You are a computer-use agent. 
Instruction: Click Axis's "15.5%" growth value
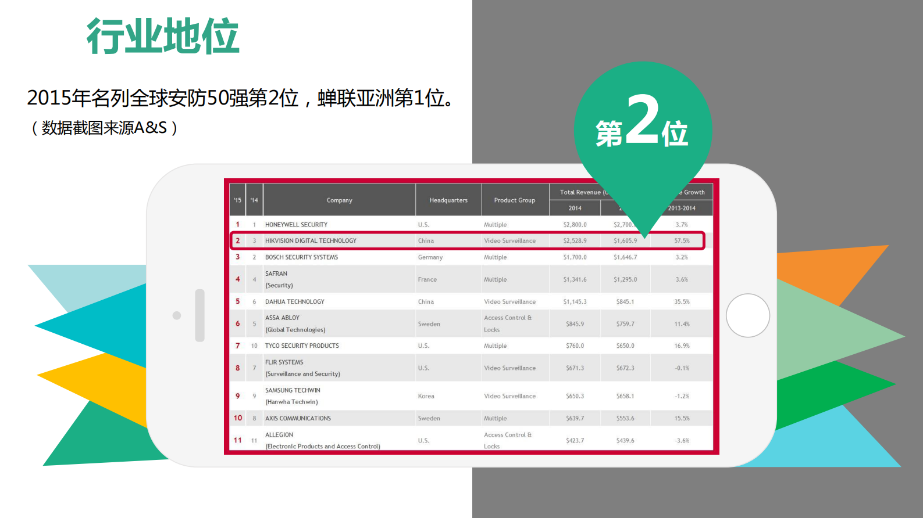pos(682,419)
